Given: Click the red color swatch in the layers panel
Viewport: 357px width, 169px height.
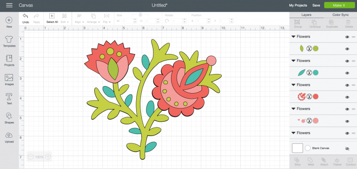Looking at the screenshot, I should tap(315, 97).
